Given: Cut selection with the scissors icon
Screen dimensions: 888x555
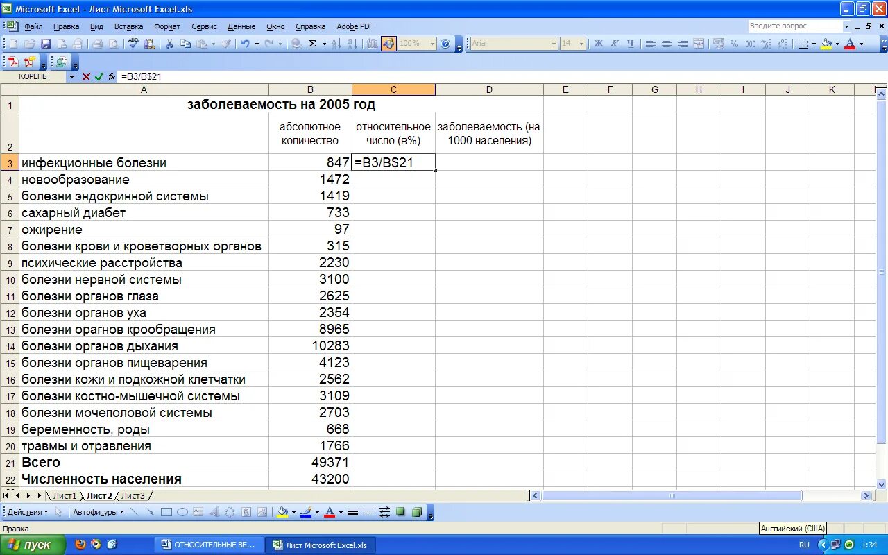Looking at the screenshot, I should 169,44.
